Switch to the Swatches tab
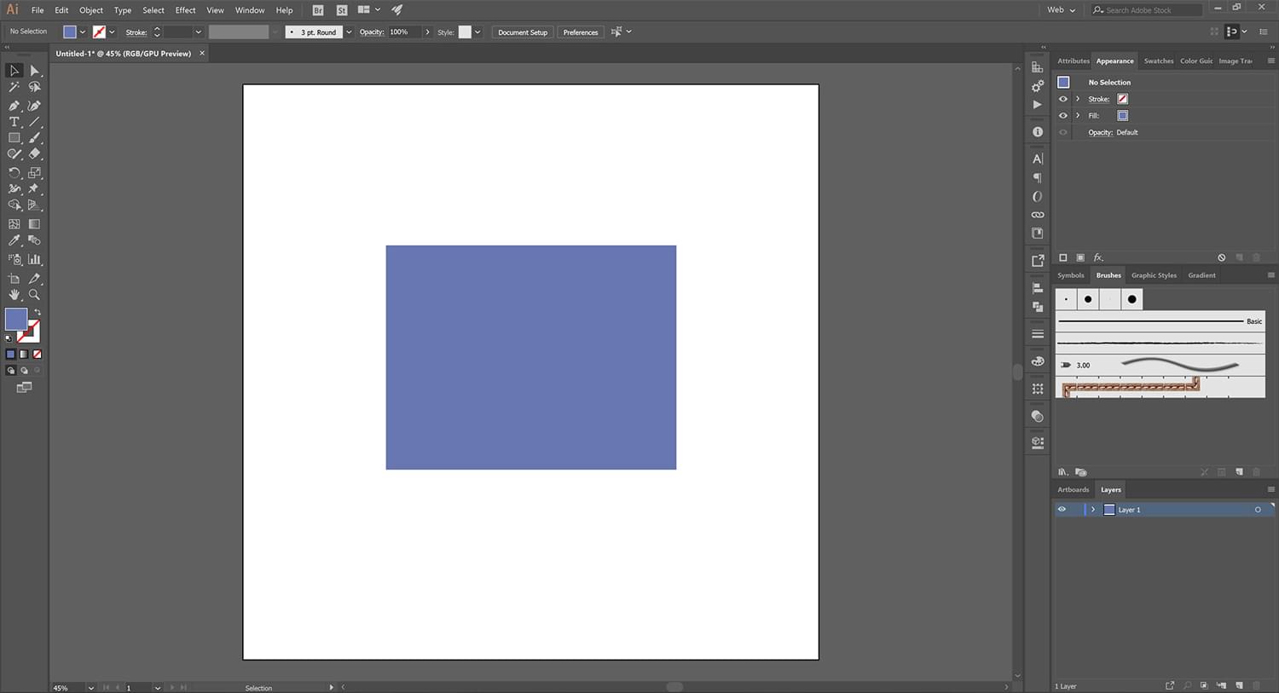Viewport: 1279px width, 693px height. 1158,61
